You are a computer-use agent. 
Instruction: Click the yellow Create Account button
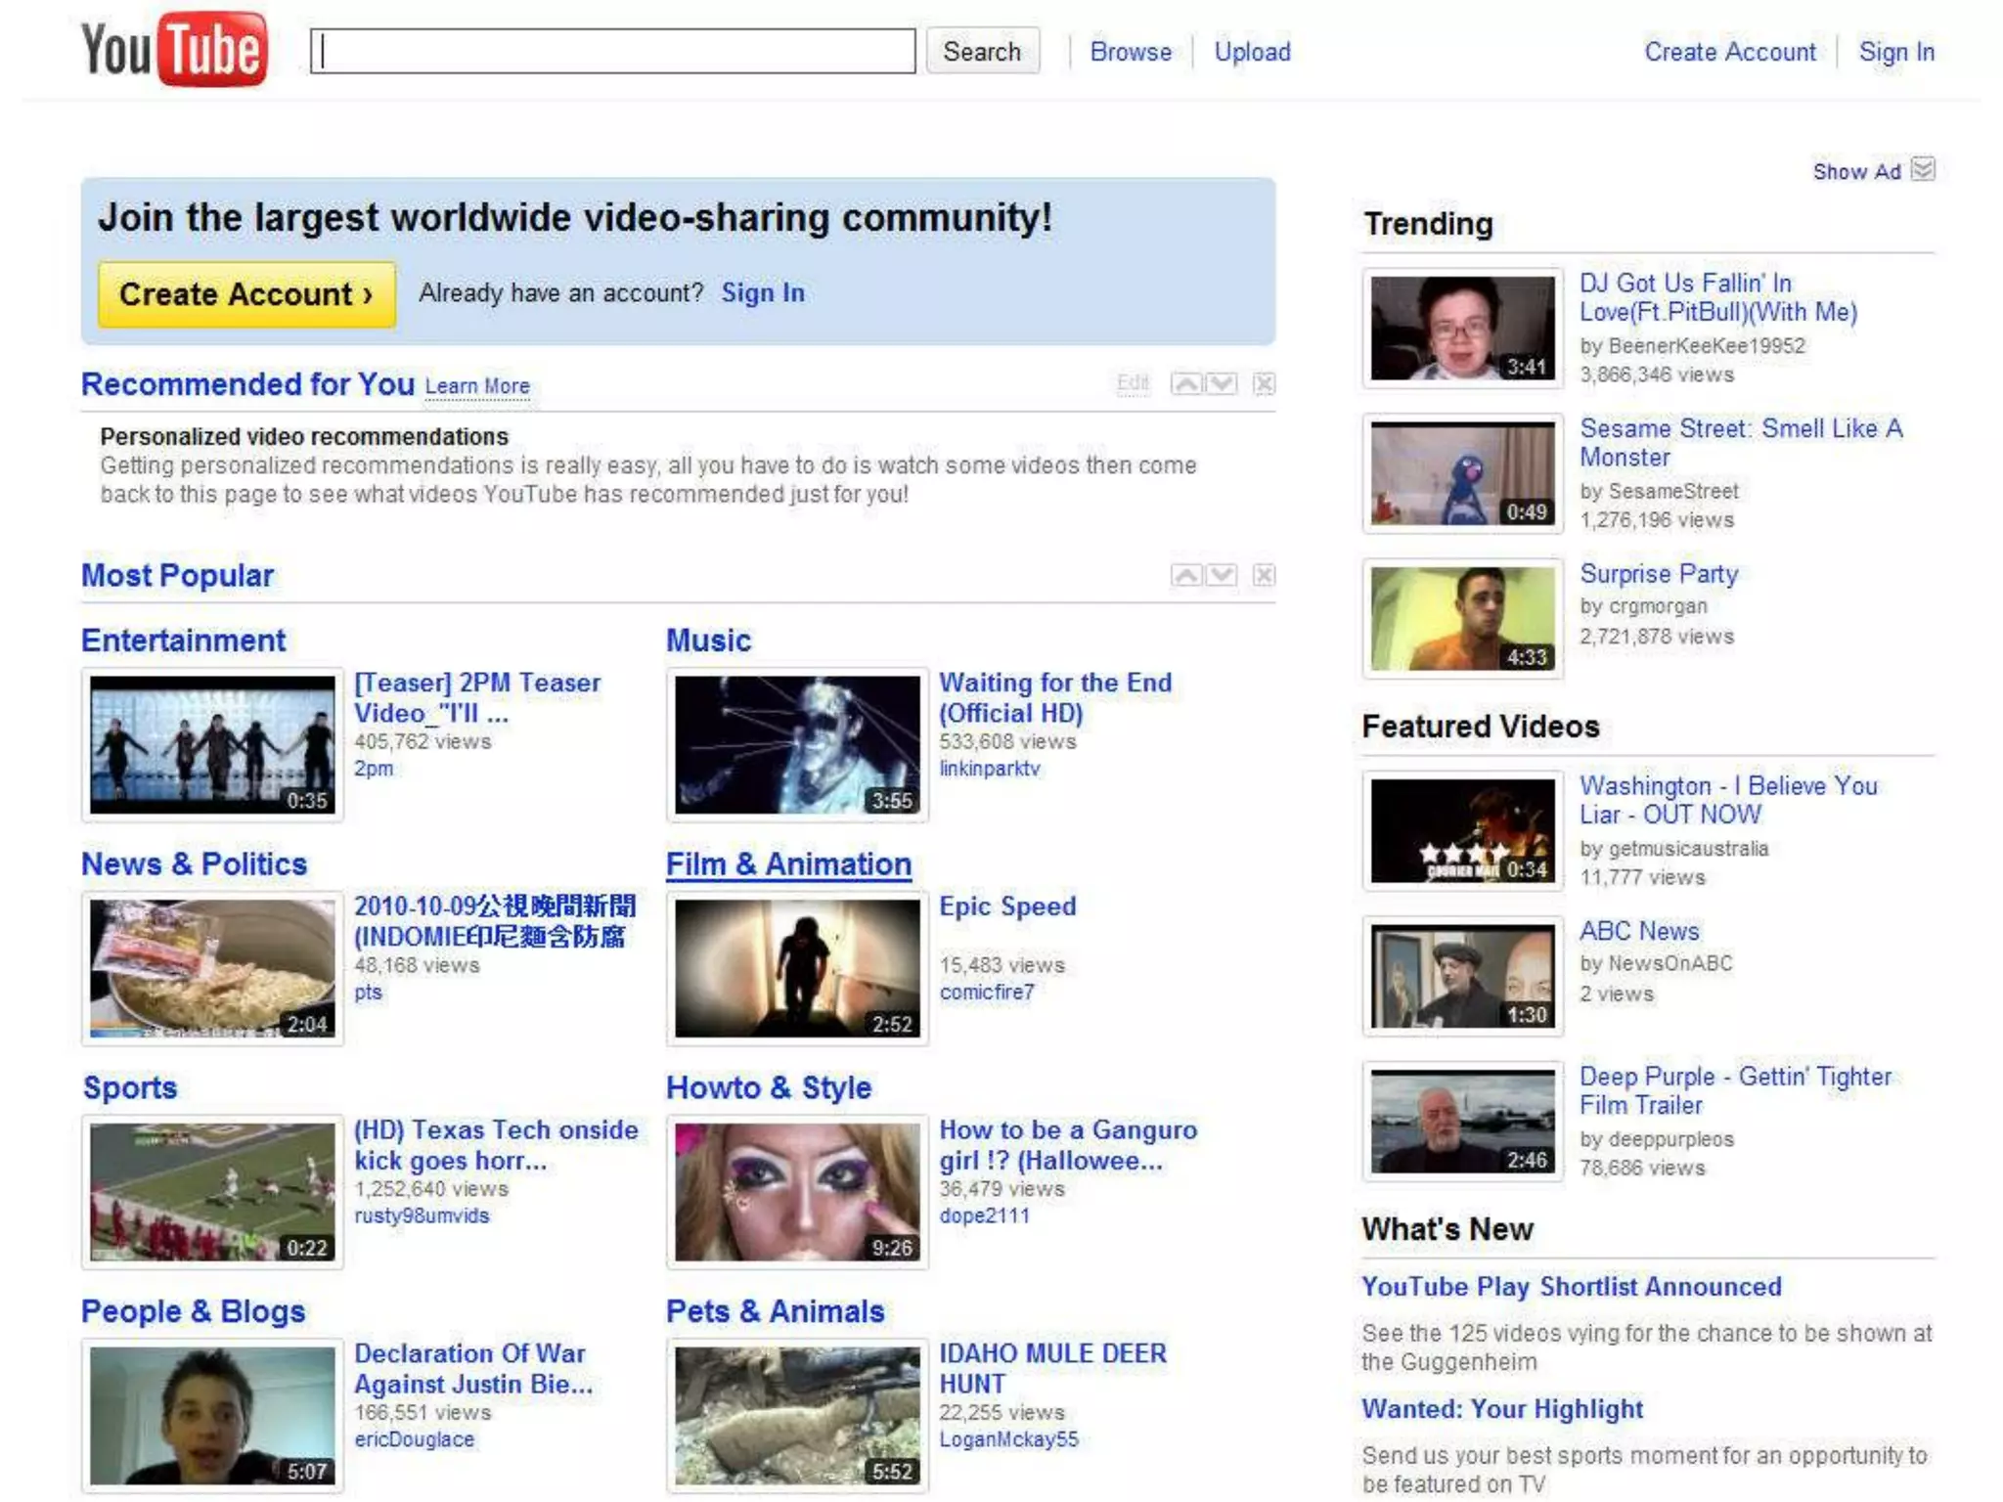point(246,293)
